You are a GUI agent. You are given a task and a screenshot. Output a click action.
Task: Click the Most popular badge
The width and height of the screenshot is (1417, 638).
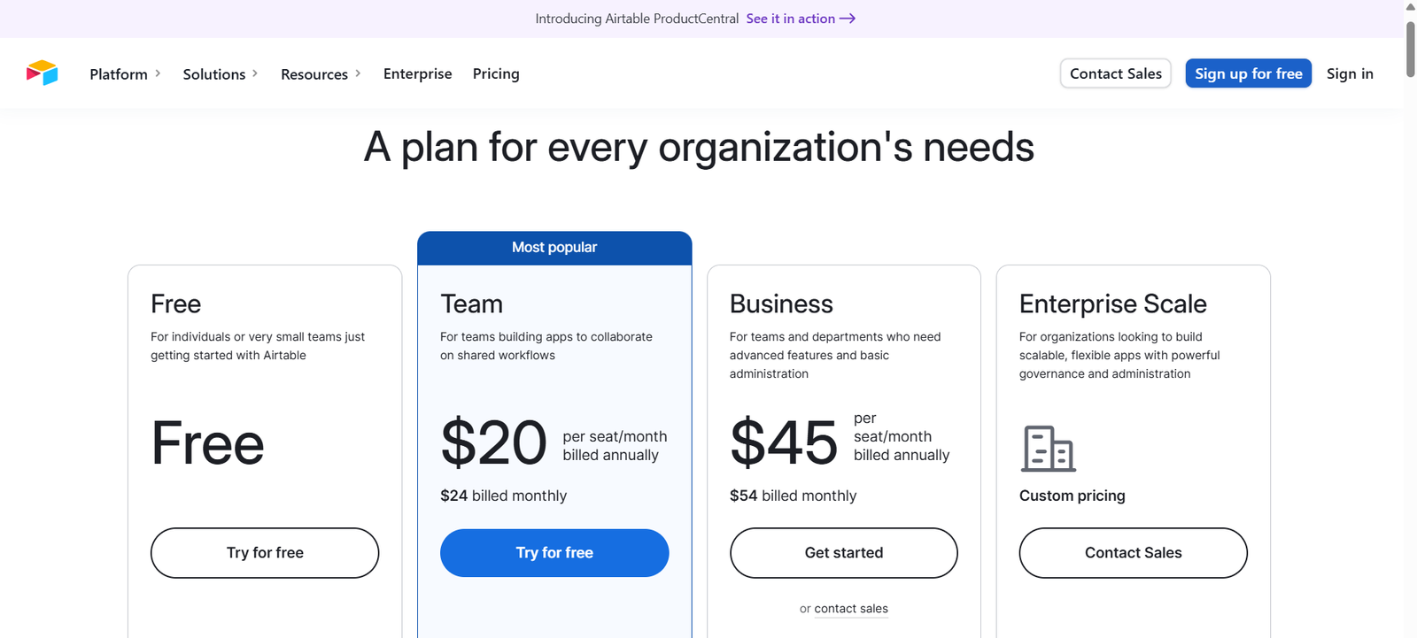[554, 248]
